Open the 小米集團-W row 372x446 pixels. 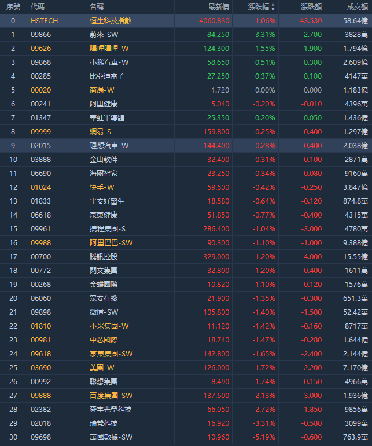click(186, 326)
